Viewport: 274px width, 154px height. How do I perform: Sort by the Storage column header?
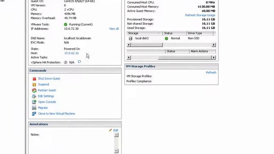pyautogui.click(x=145, y=33)
